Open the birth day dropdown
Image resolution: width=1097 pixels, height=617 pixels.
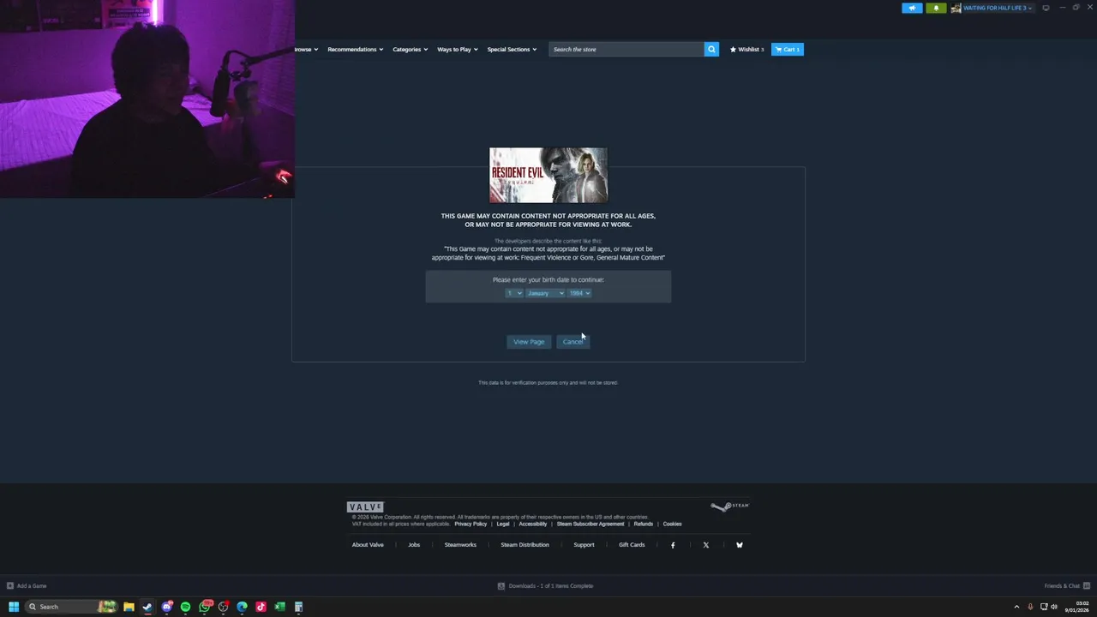click(513, 293)
